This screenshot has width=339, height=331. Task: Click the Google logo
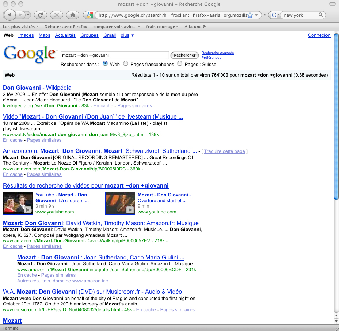(30, 54)
